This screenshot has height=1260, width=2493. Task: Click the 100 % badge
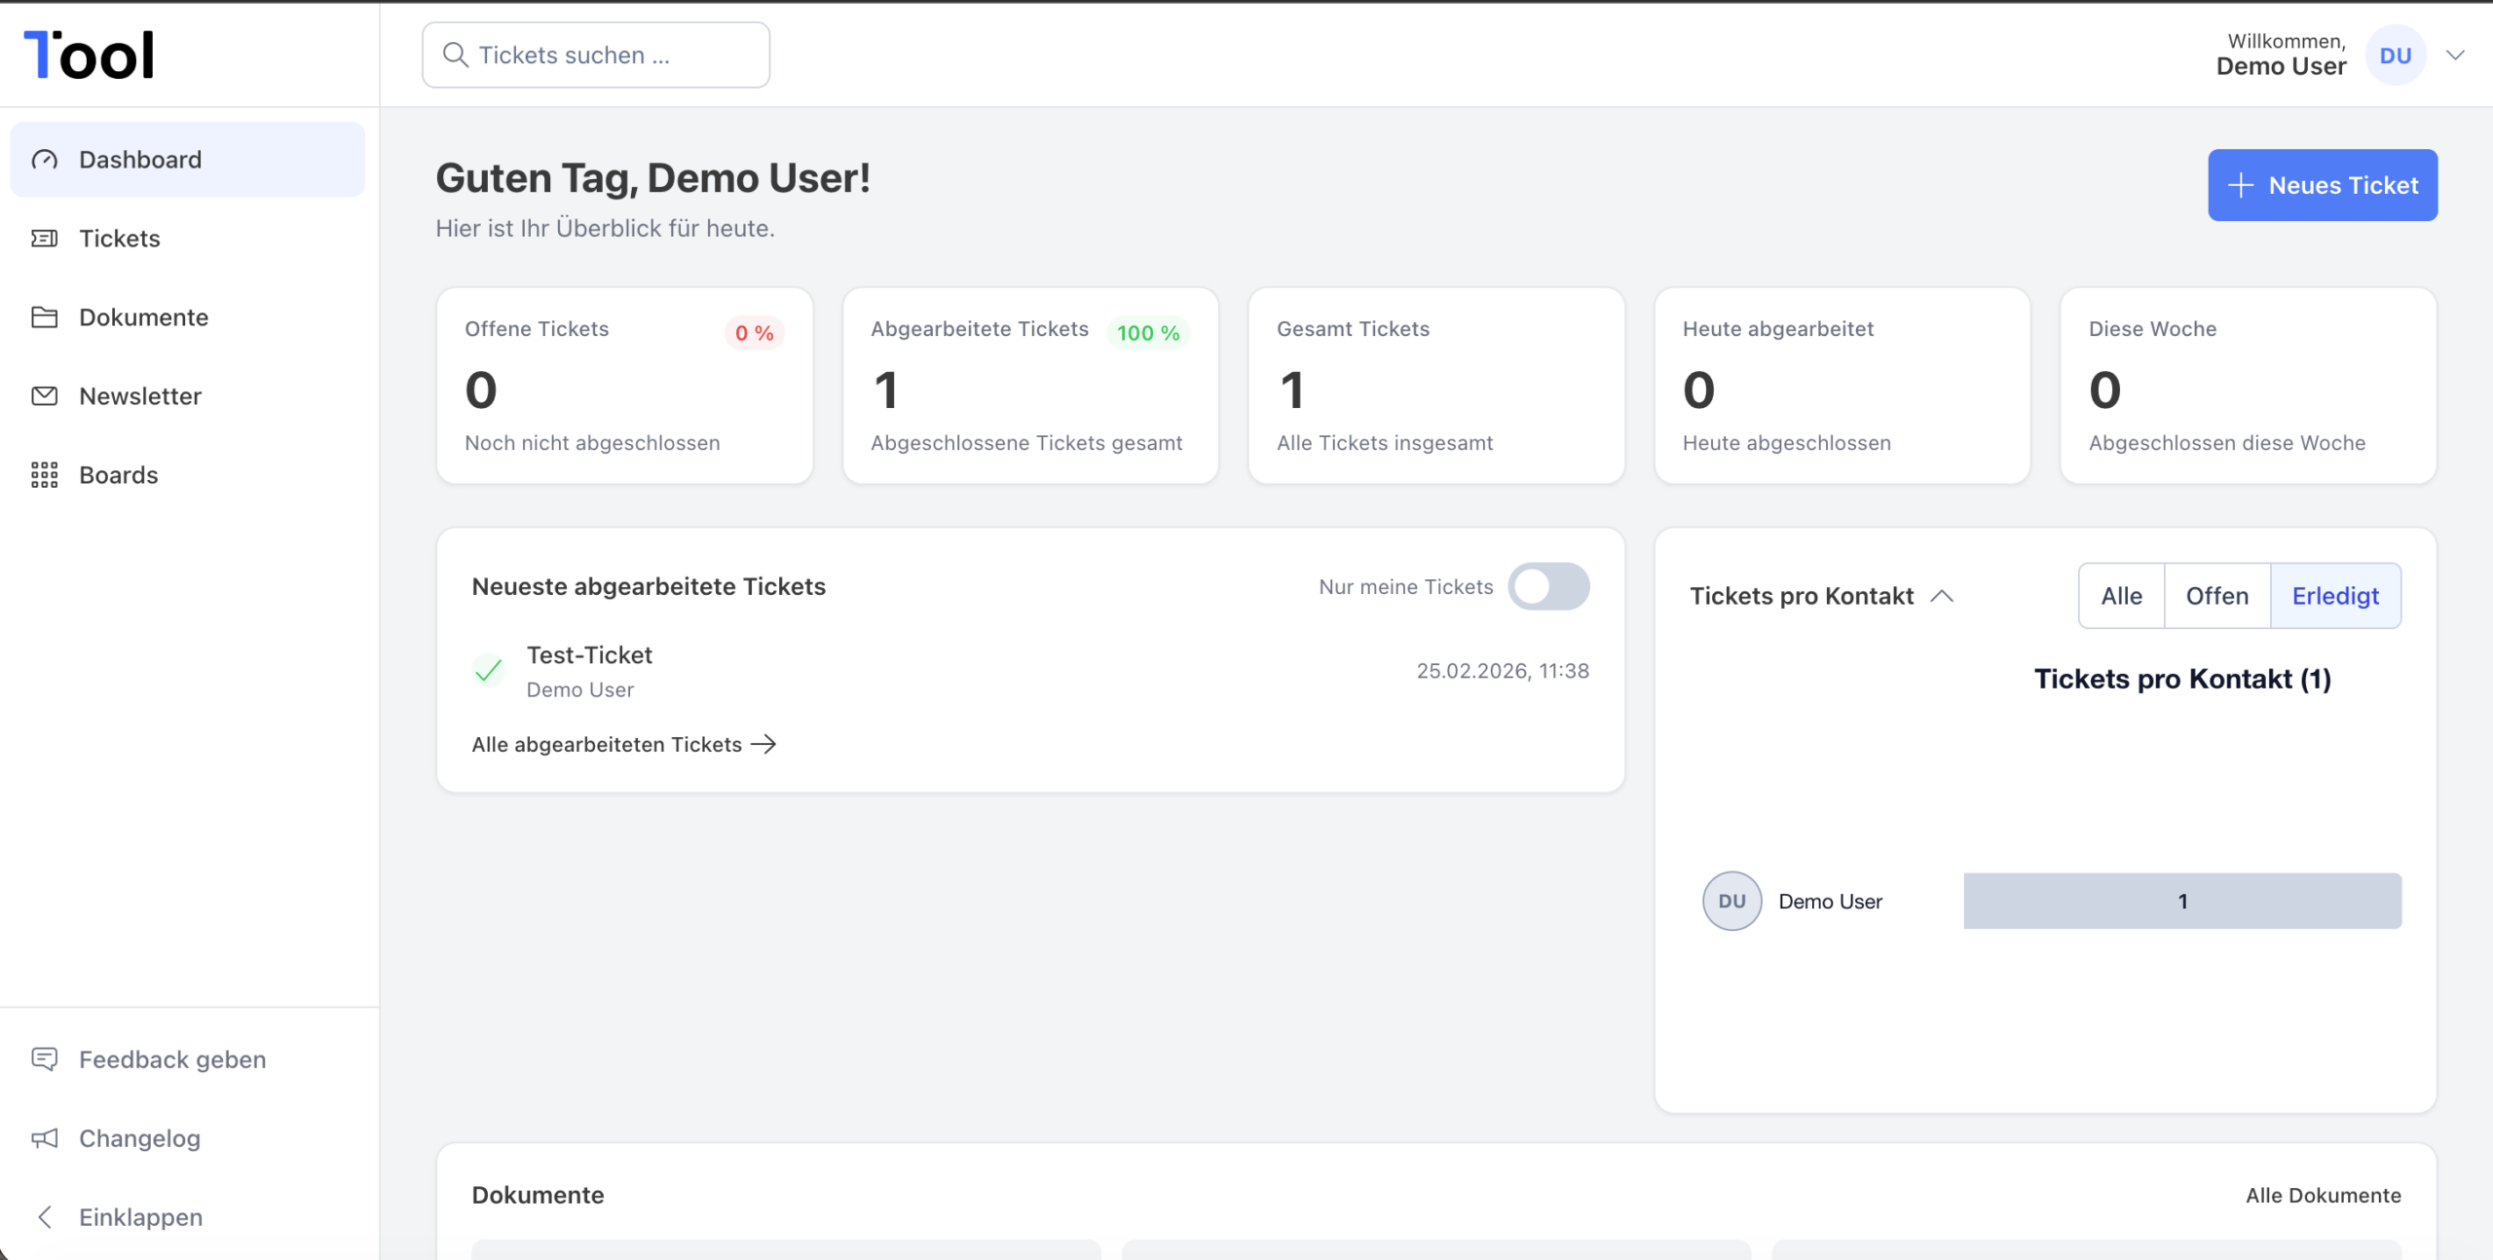pyautogui.click(x=1148, y=333)
